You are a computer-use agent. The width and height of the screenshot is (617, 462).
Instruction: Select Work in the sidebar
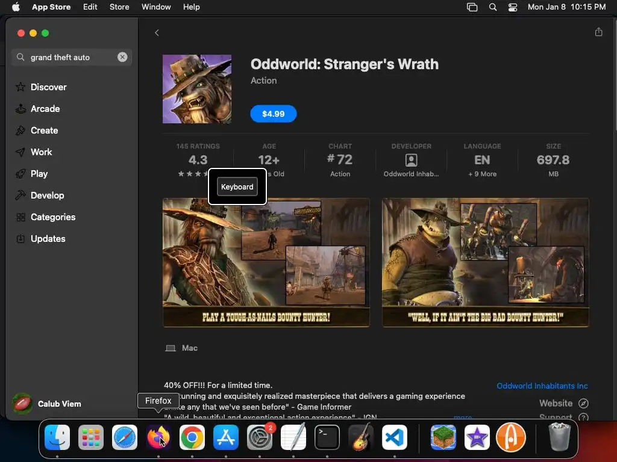point(41,152)
